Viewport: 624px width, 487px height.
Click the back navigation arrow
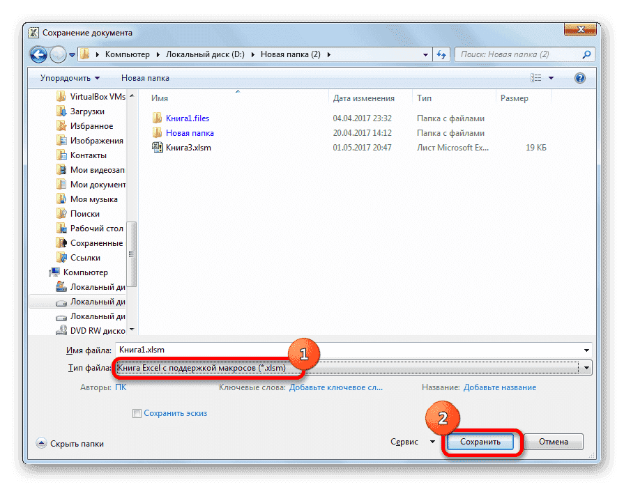pyautogui.click(x=38, y=54)
